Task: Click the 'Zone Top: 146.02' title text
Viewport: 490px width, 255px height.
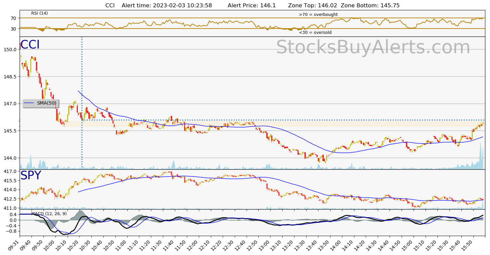Action: (x=312, y=5)
